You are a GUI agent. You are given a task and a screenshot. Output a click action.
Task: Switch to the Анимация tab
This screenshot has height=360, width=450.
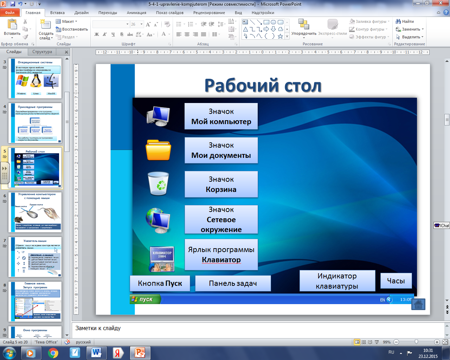coord(136,13)
